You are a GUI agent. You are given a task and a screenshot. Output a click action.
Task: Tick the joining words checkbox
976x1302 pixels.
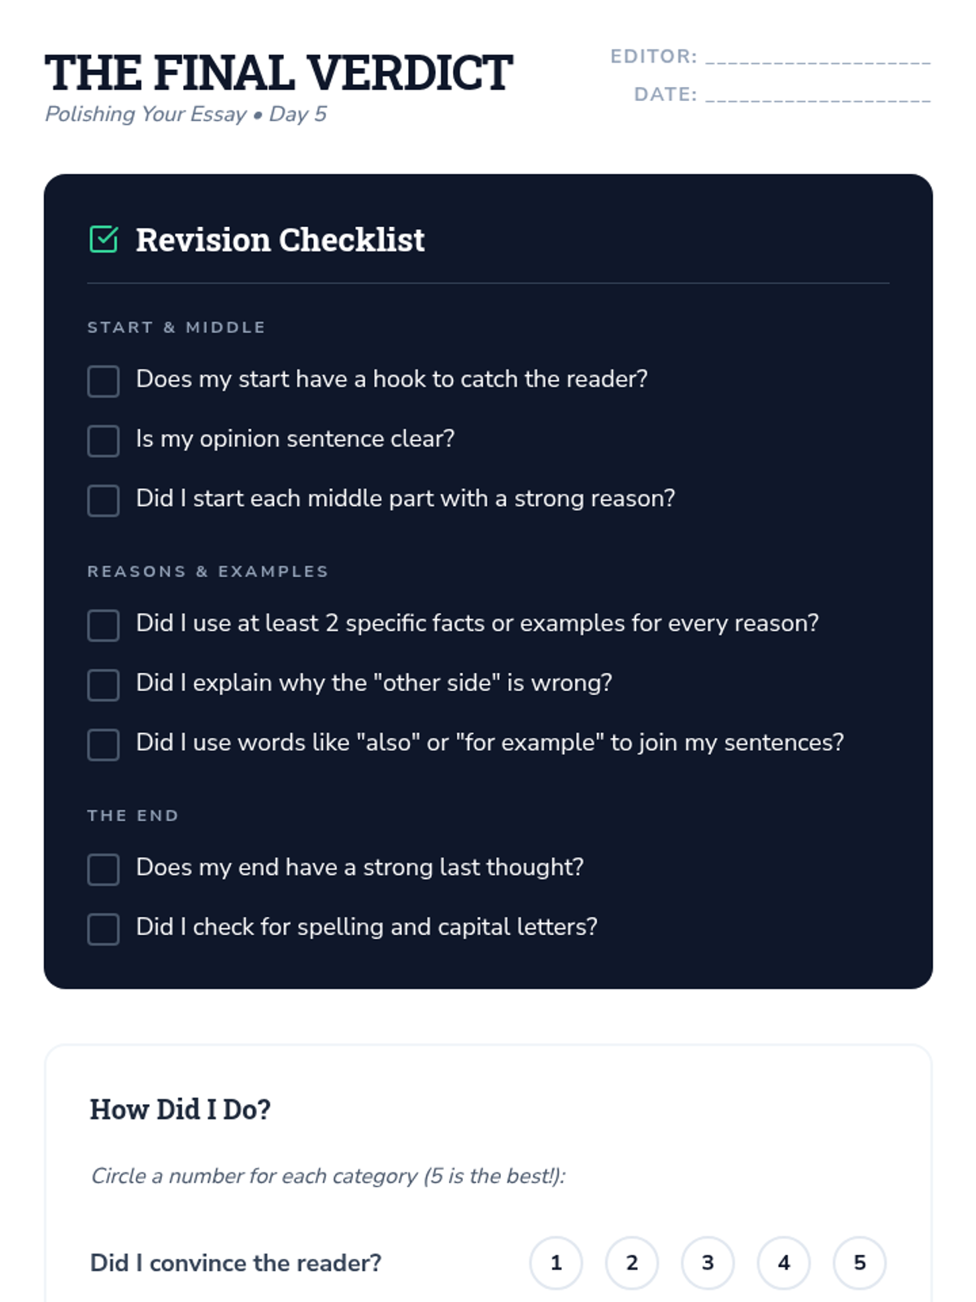pos(103,745)
